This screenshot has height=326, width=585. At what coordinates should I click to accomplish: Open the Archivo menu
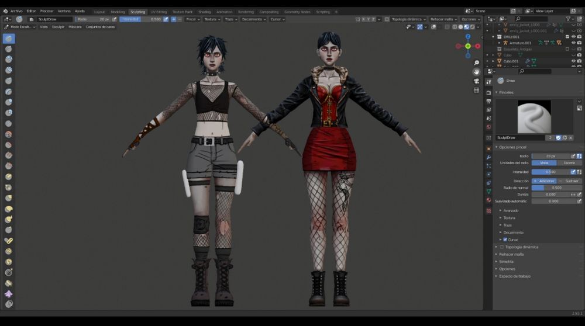[16, 11]
